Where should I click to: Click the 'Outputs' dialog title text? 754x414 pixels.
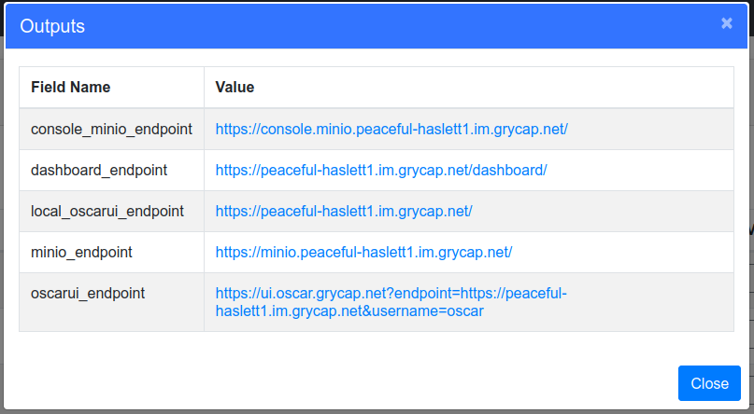pos(53,26)
